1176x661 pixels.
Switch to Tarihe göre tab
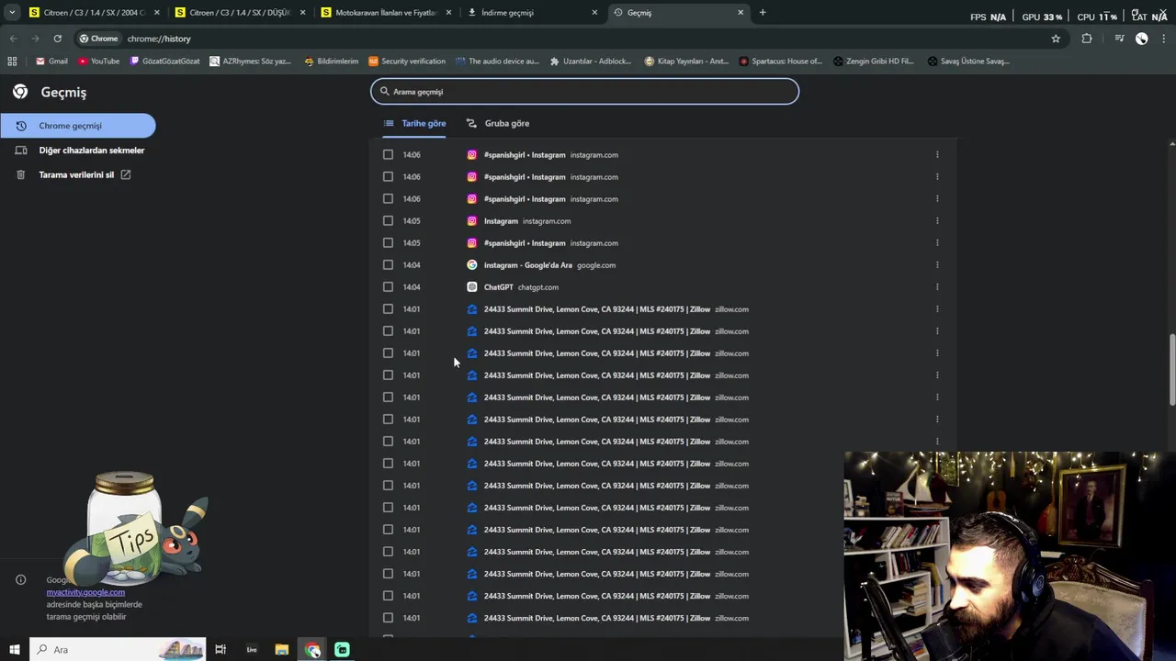[414, 123]
